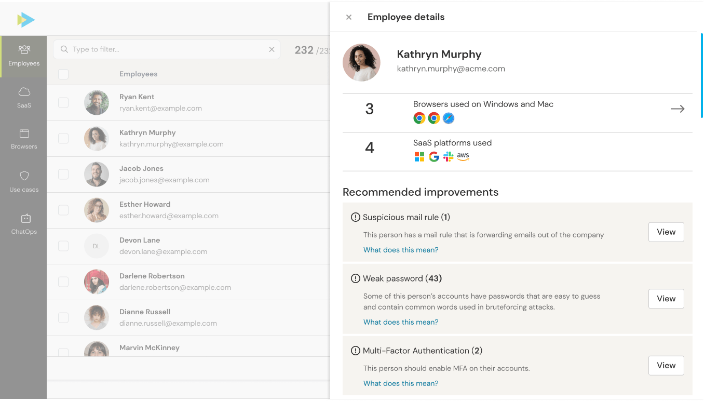
Task: Click the Microsoft logo icon
Action: pyautogui.click(x=419, y=157)
